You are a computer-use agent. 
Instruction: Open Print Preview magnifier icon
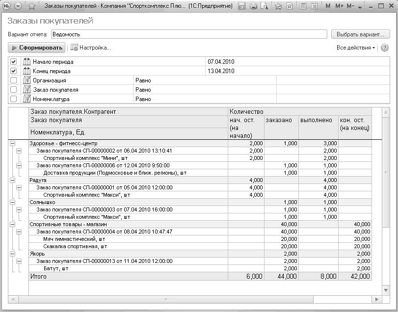click(x=264, y=6)
